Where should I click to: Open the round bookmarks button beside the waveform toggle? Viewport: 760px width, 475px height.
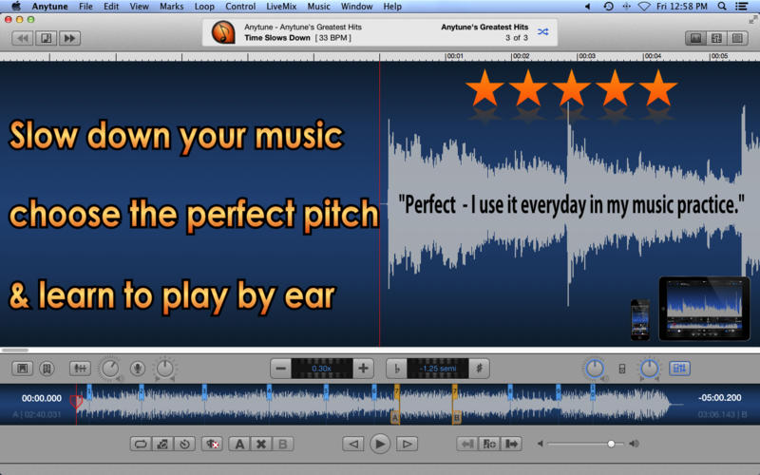click(x=47, y=369)
